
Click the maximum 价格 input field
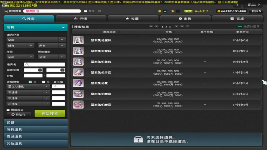55,76
